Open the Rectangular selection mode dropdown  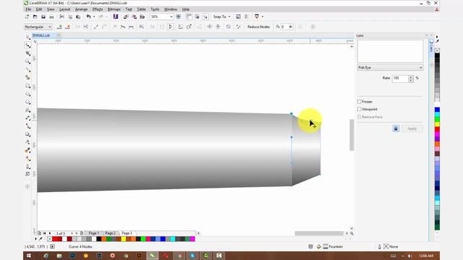coord(38,27)
